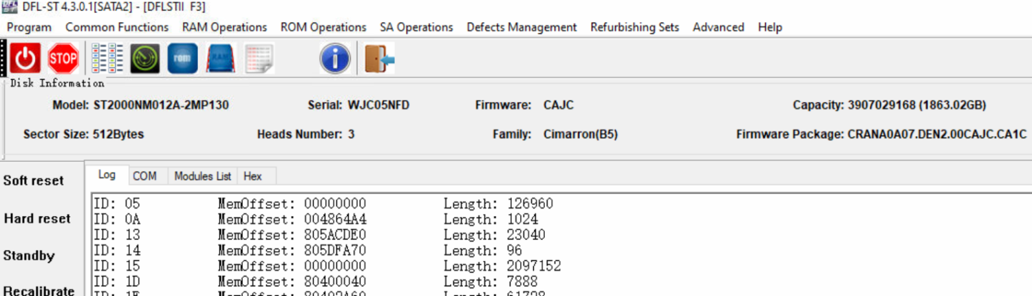Click the exit door icon
The image size is (1032, 296).
(379, 59)
